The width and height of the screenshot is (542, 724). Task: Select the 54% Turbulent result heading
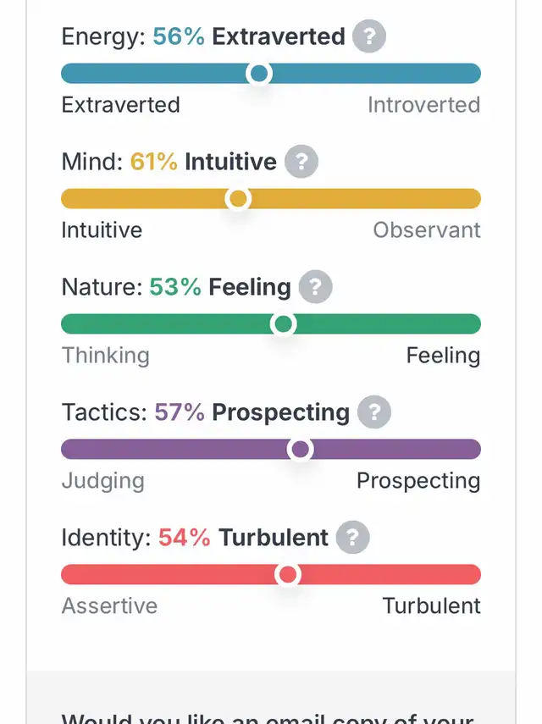(243, 538)
